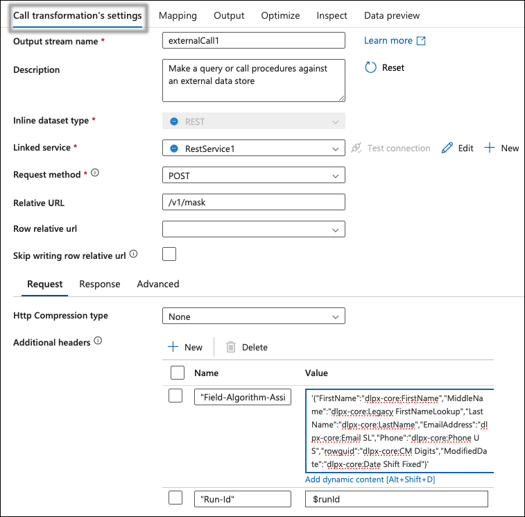This screenshot has width=525, height=517.
Task: Click the Relative URL input field
Action: click(x=253, y=201)
